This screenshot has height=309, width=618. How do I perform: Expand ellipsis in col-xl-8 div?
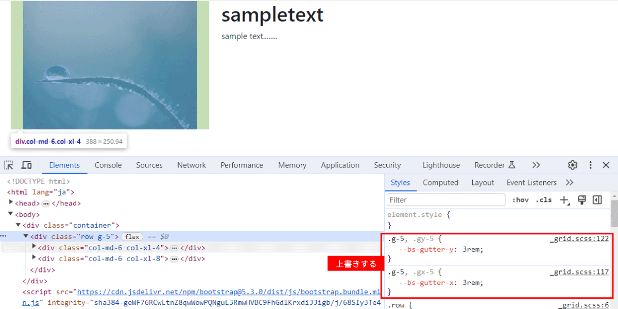tap(174, 259)
